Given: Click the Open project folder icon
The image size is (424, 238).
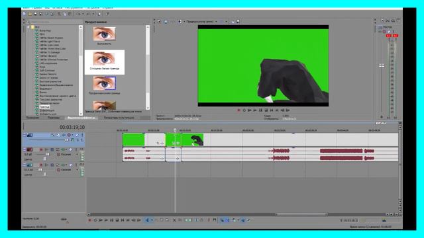Looking at the screenshot, I should 30,14.
